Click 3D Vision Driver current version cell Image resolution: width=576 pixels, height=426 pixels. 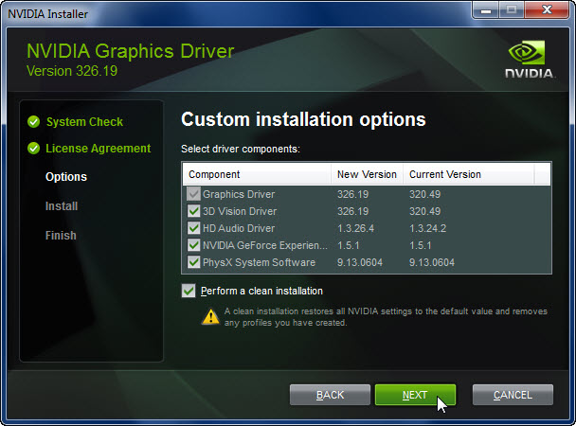pyautogui.click(x=424, y=211)
